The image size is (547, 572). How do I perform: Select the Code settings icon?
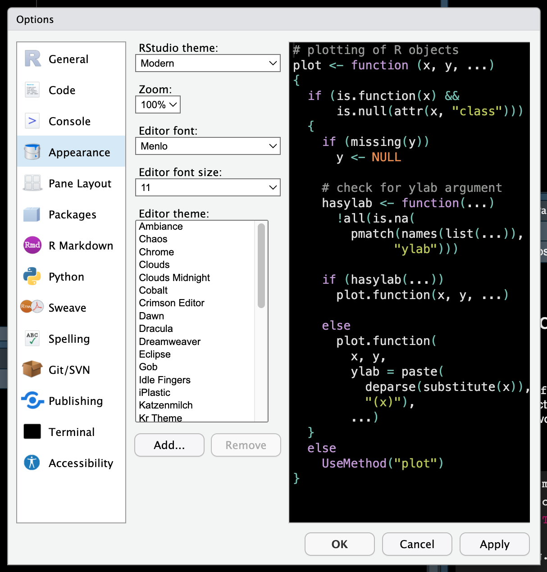tap(32, 90)
